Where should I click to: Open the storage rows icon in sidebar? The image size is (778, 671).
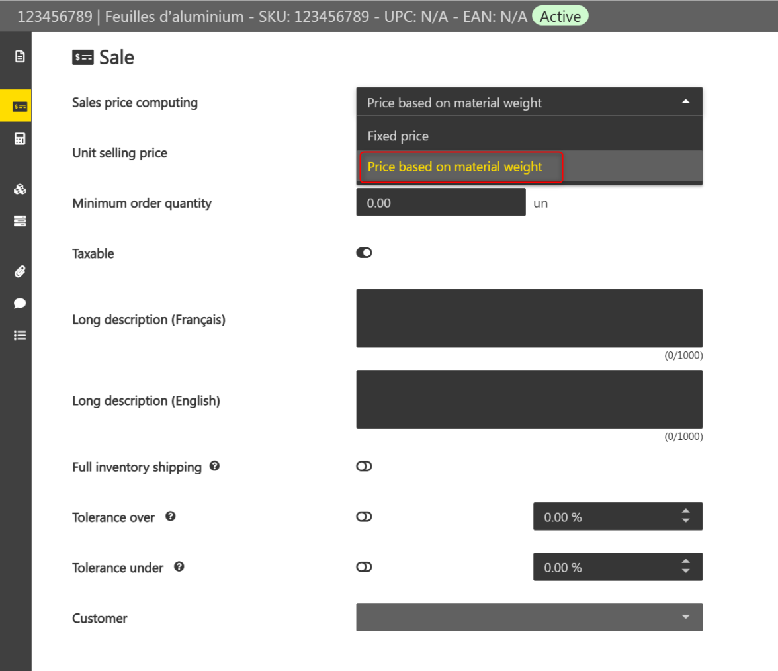coord(20,221)
